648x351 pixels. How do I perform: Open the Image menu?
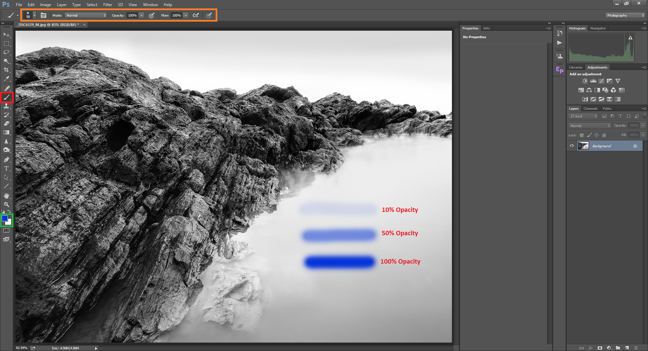(x=46, y=5)
